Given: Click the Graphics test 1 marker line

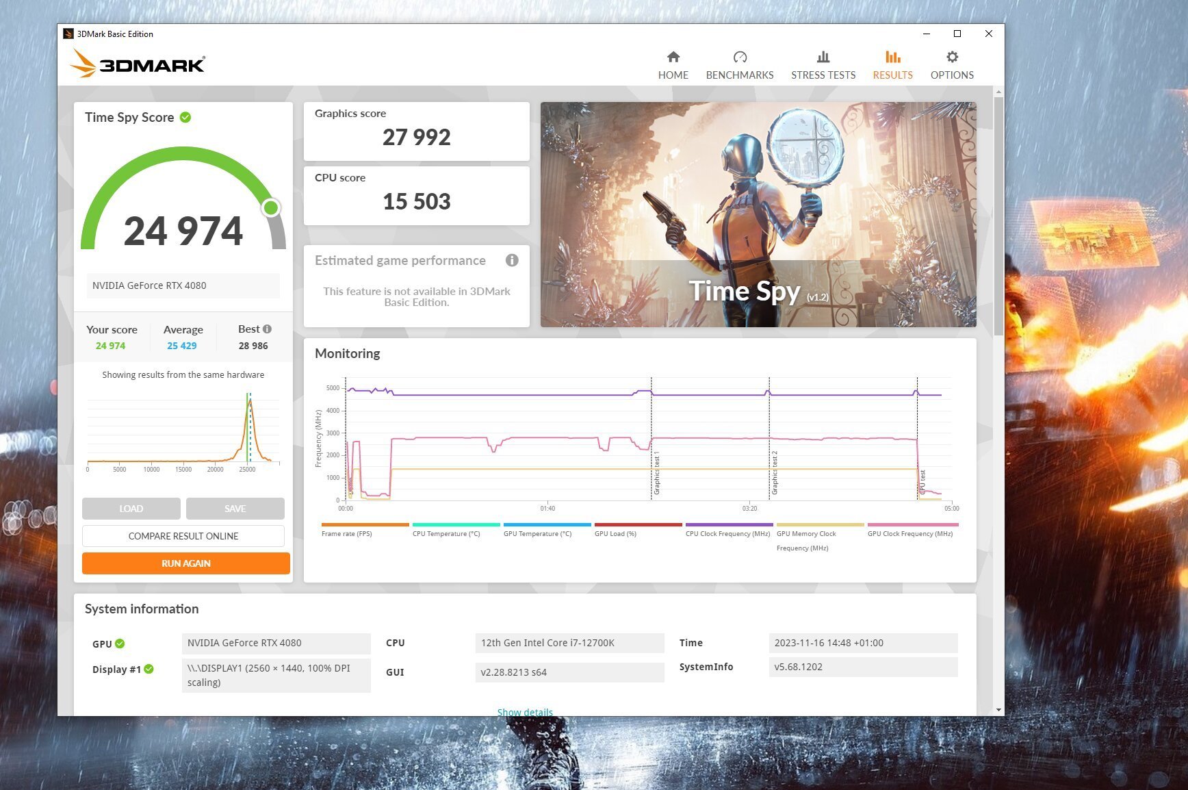Looking at the screenshot, I should (651, 438).
